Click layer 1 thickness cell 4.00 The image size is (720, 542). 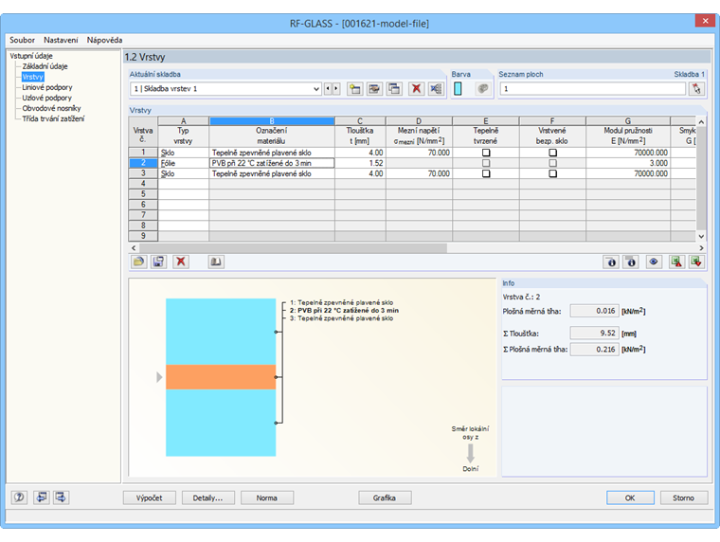[x=360, y=153]
